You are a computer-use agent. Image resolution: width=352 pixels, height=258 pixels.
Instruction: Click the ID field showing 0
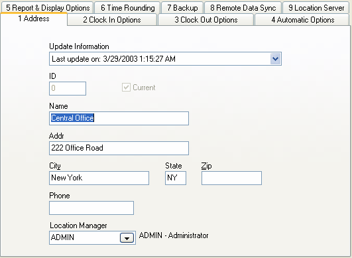coord(68,88)
